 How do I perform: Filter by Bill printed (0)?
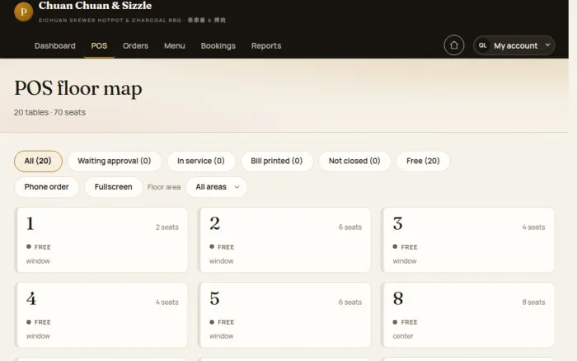click(277, 161)
